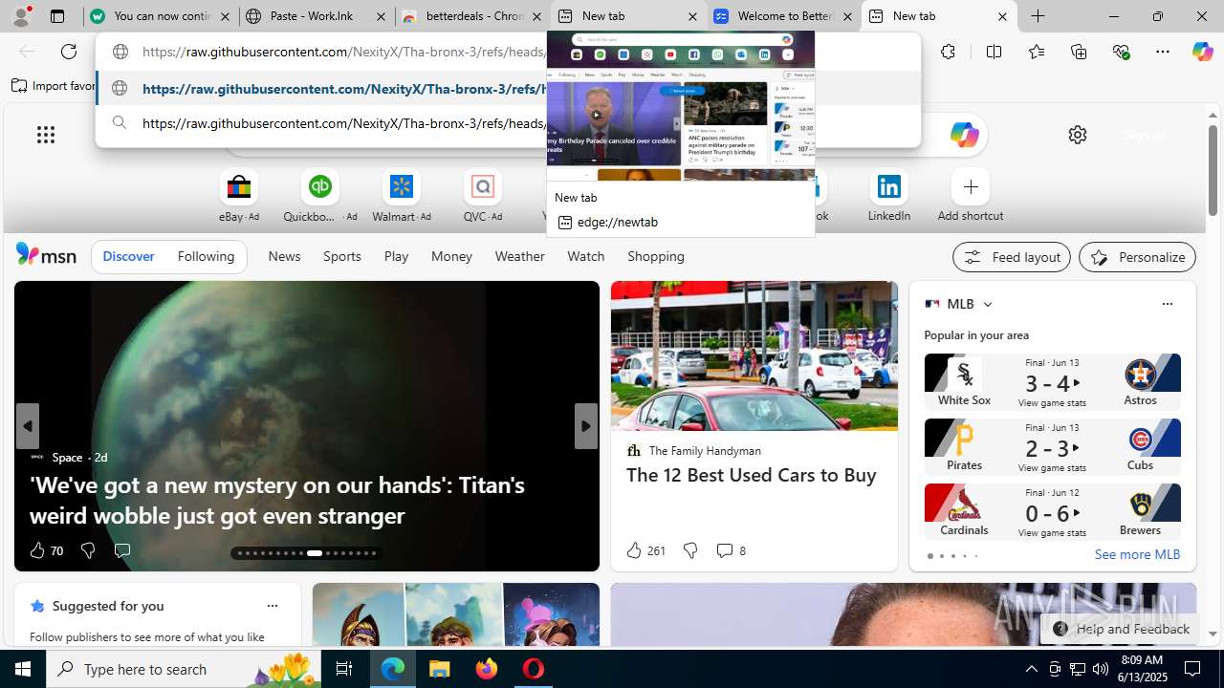Viewport: 1224px width, 688px height.
Task: Go to previous carousel story
Action: pos(27,426)
